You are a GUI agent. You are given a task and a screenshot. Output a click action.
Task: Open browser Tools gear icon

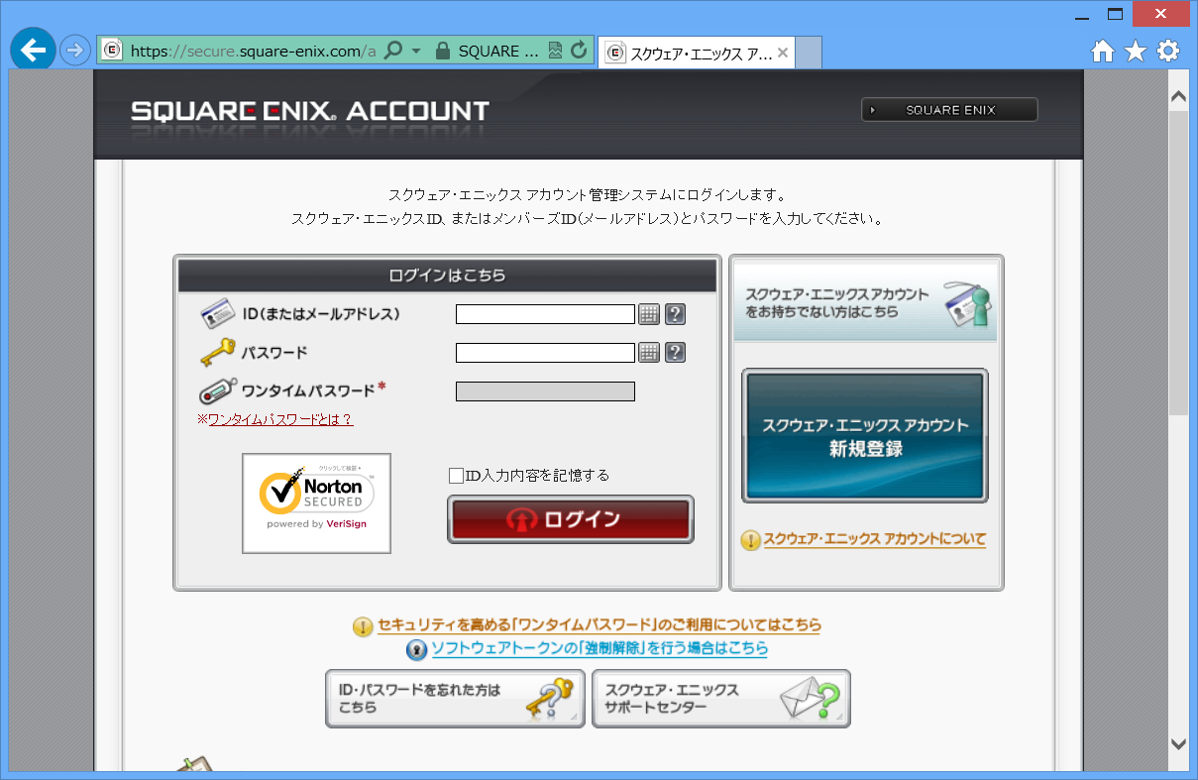coord(1168,52)
